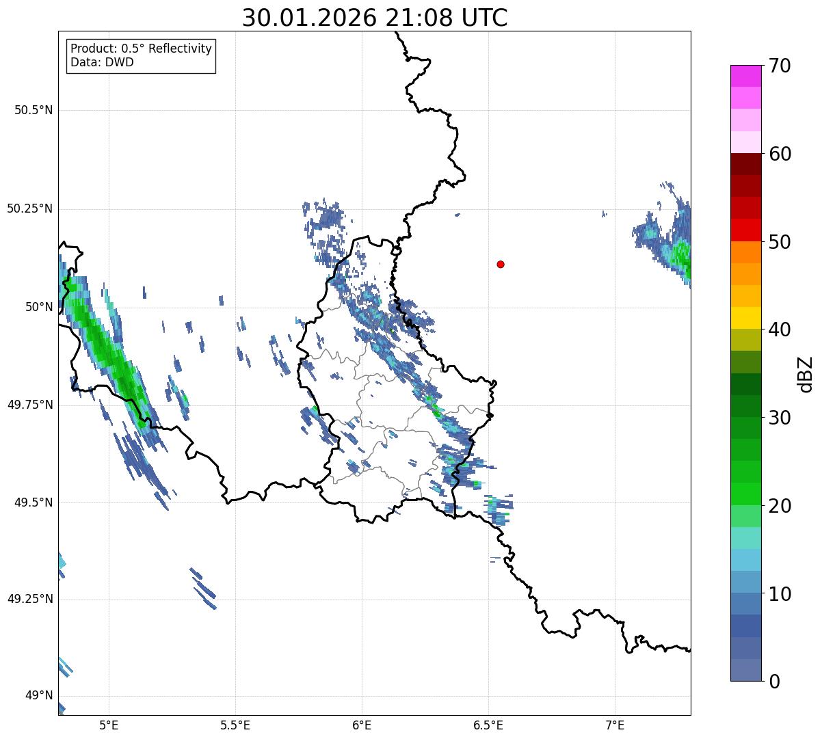Click the colorbar tick label 70
The height and width of the screenshot is (739, 822).
(780, 66)
